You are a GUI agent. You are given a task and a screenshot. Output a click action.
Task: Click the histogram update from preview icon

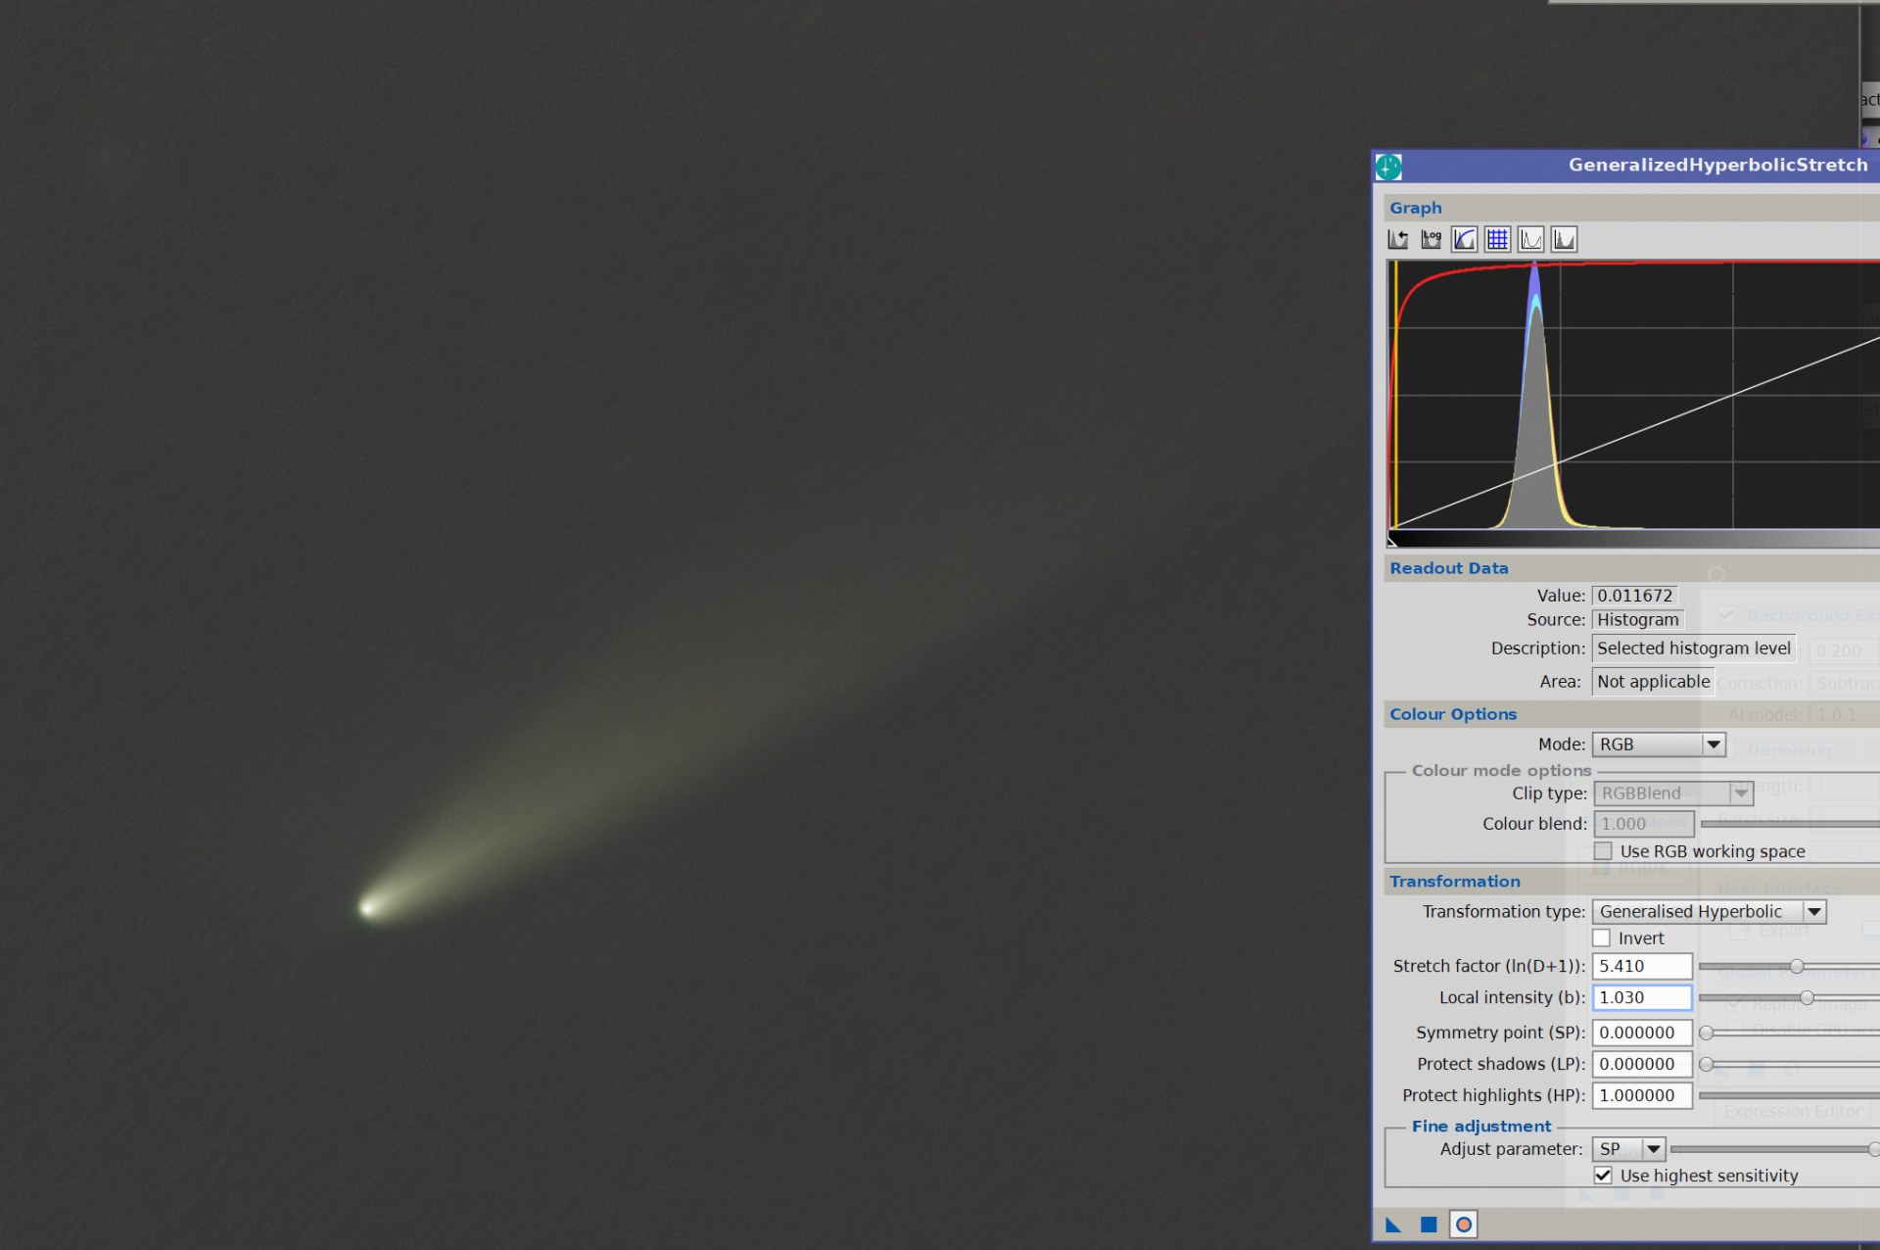[x=1397, y=239]
